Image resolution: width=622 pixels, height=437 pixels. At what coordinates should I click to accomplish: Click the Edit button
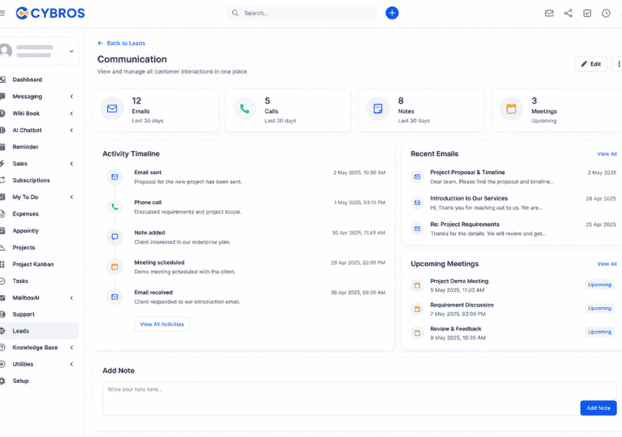click(590, 64)
